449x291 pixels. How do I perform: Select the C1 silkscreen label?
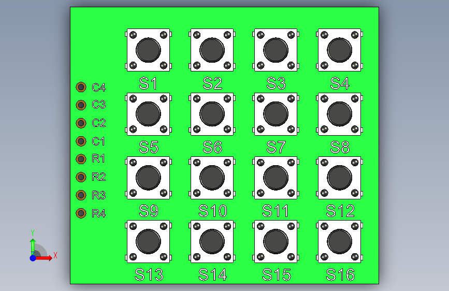tap(98, 141)
